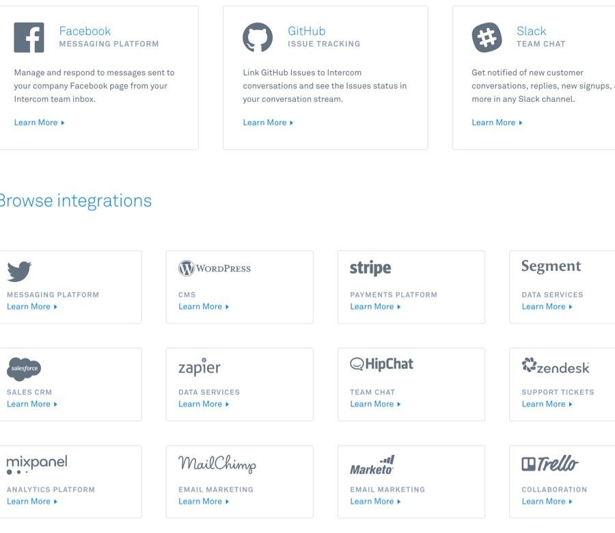This screenshot has width=615, height=533.
Task: Click the Salesforce cloud logo
Action: coord(24,369)
